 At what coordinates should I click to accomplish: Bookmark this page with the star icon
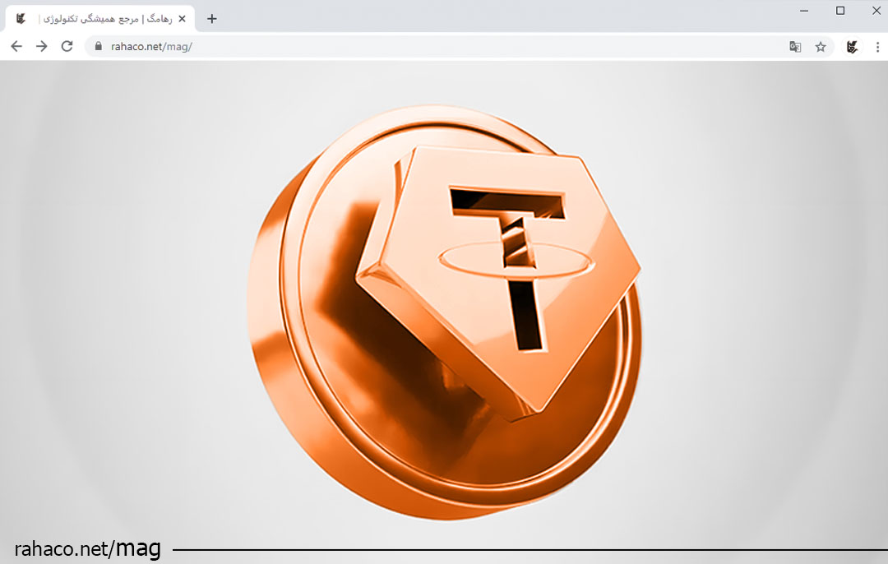pyautogui.click(x=821, y=47)
